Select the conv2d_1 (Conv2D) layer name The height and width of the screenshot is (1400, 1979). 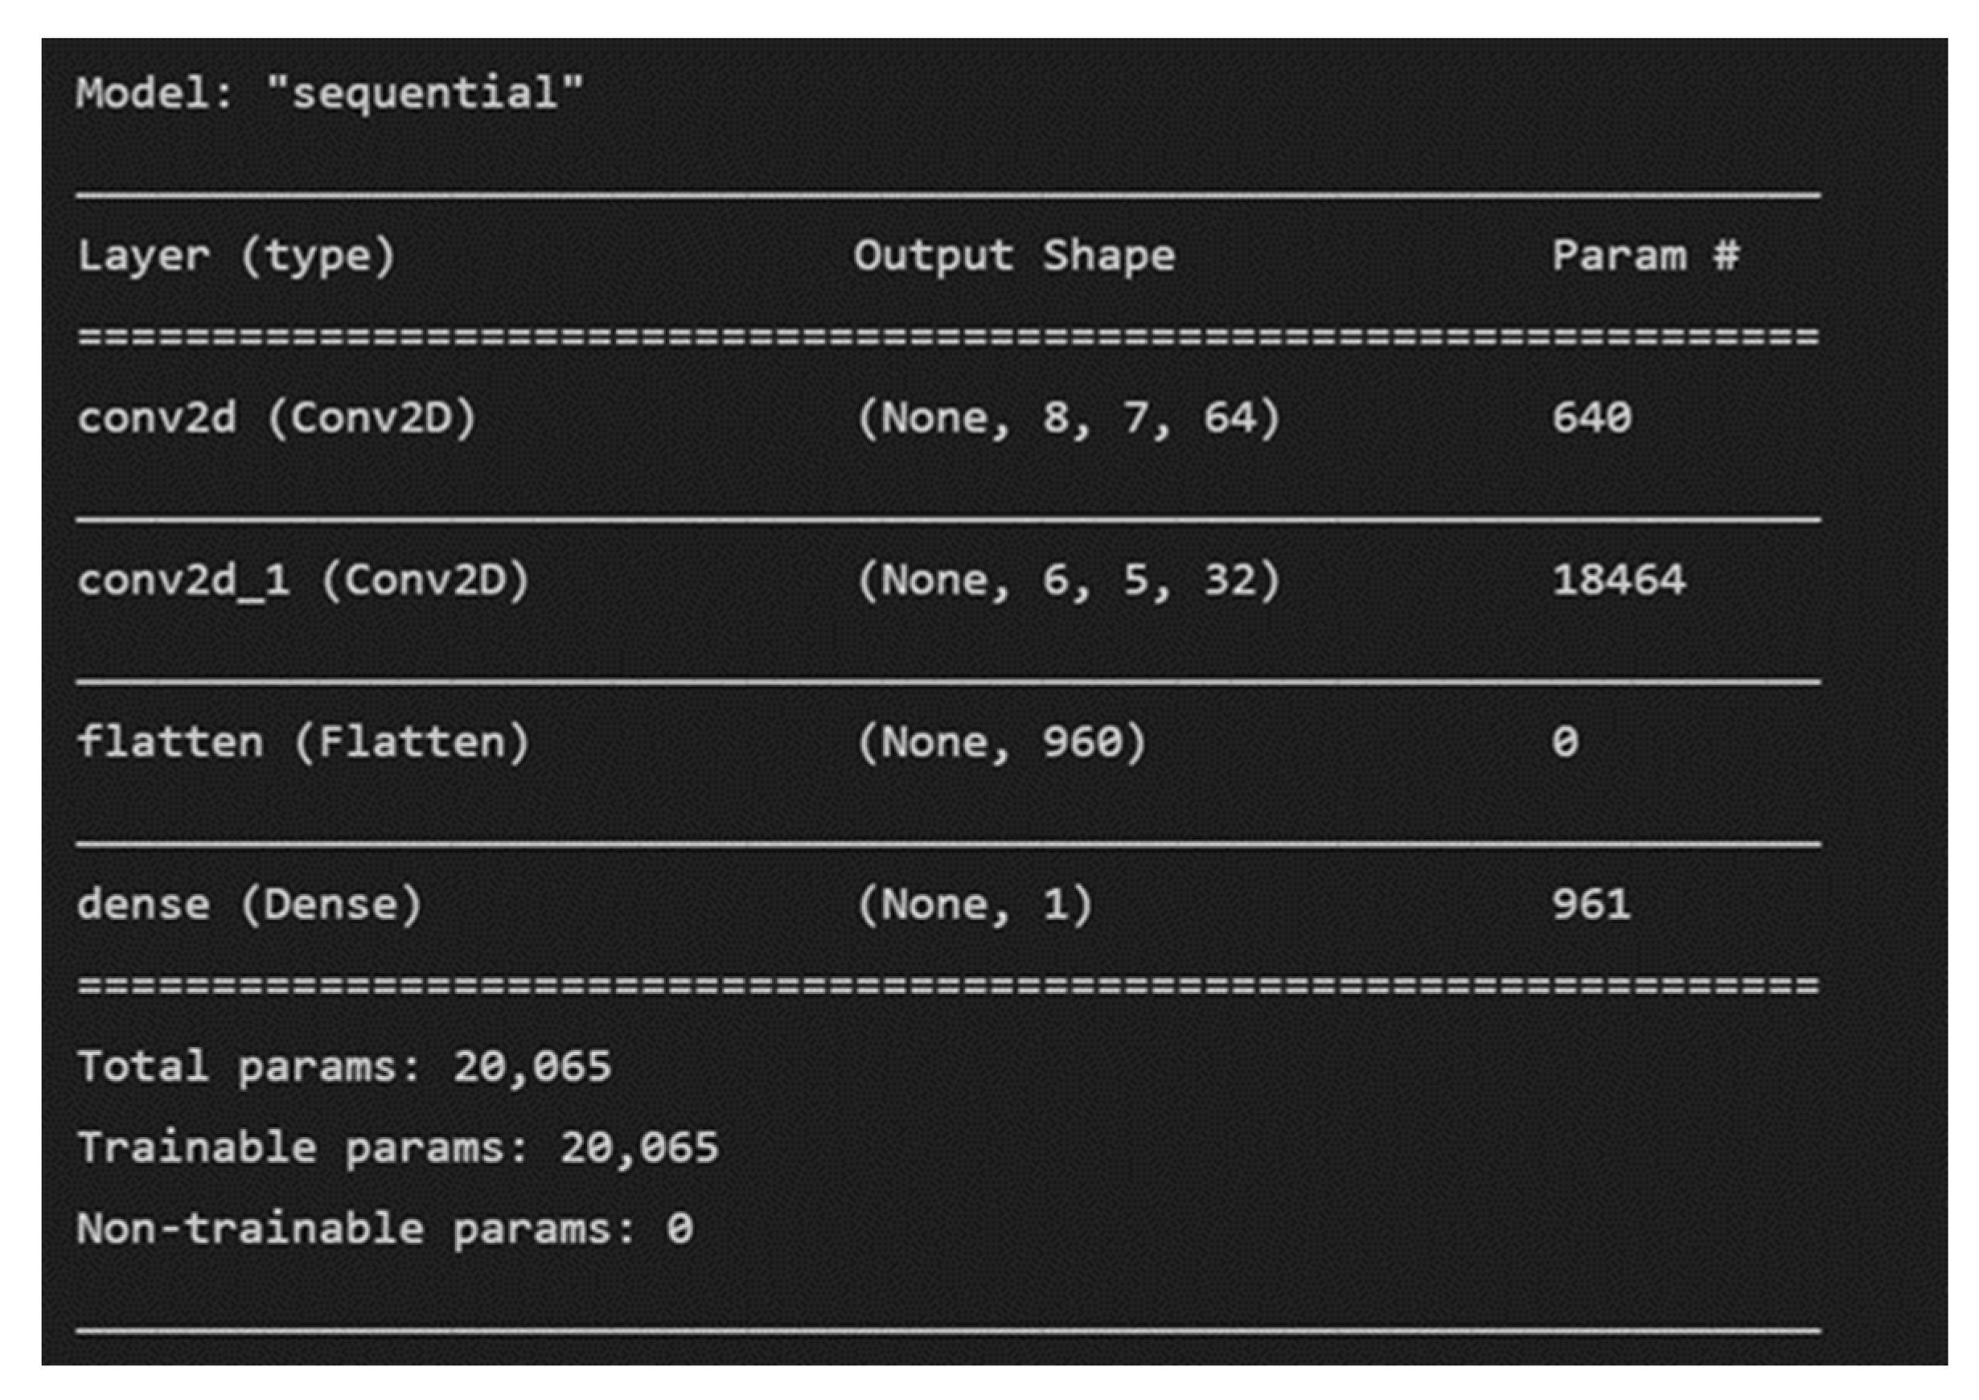(x=302, y=580)
